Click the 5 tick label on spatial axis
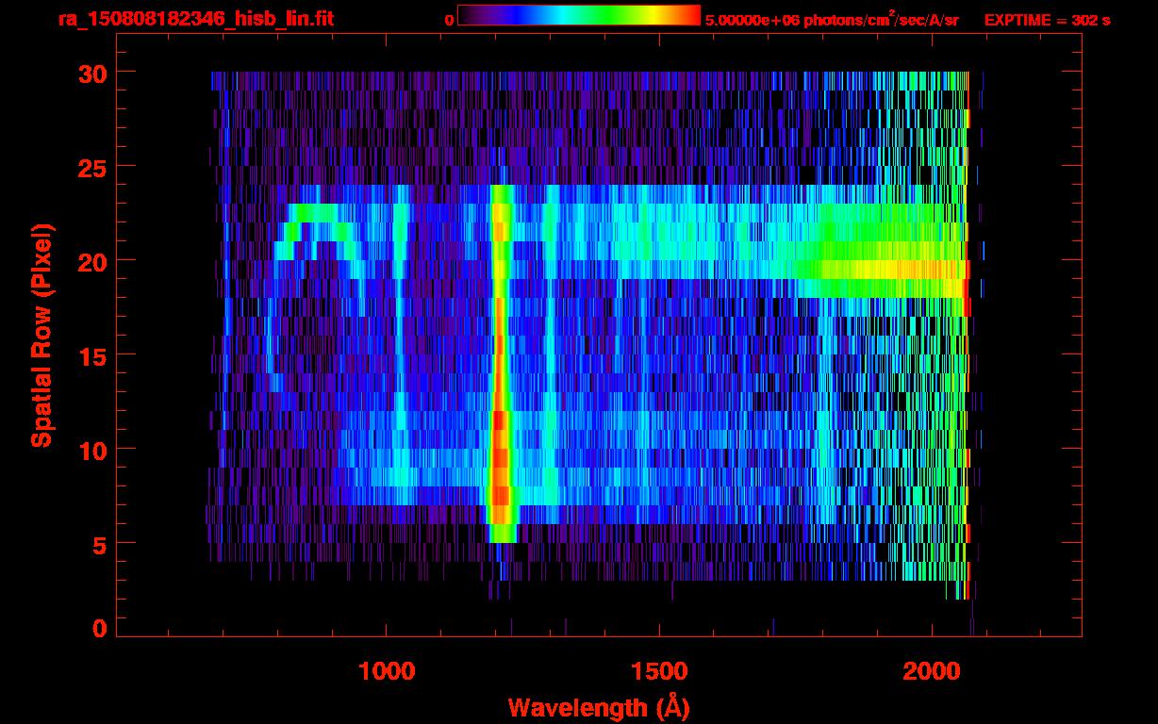The height and width of the screenshot is (724, 1158). click(x=98, y=544)
